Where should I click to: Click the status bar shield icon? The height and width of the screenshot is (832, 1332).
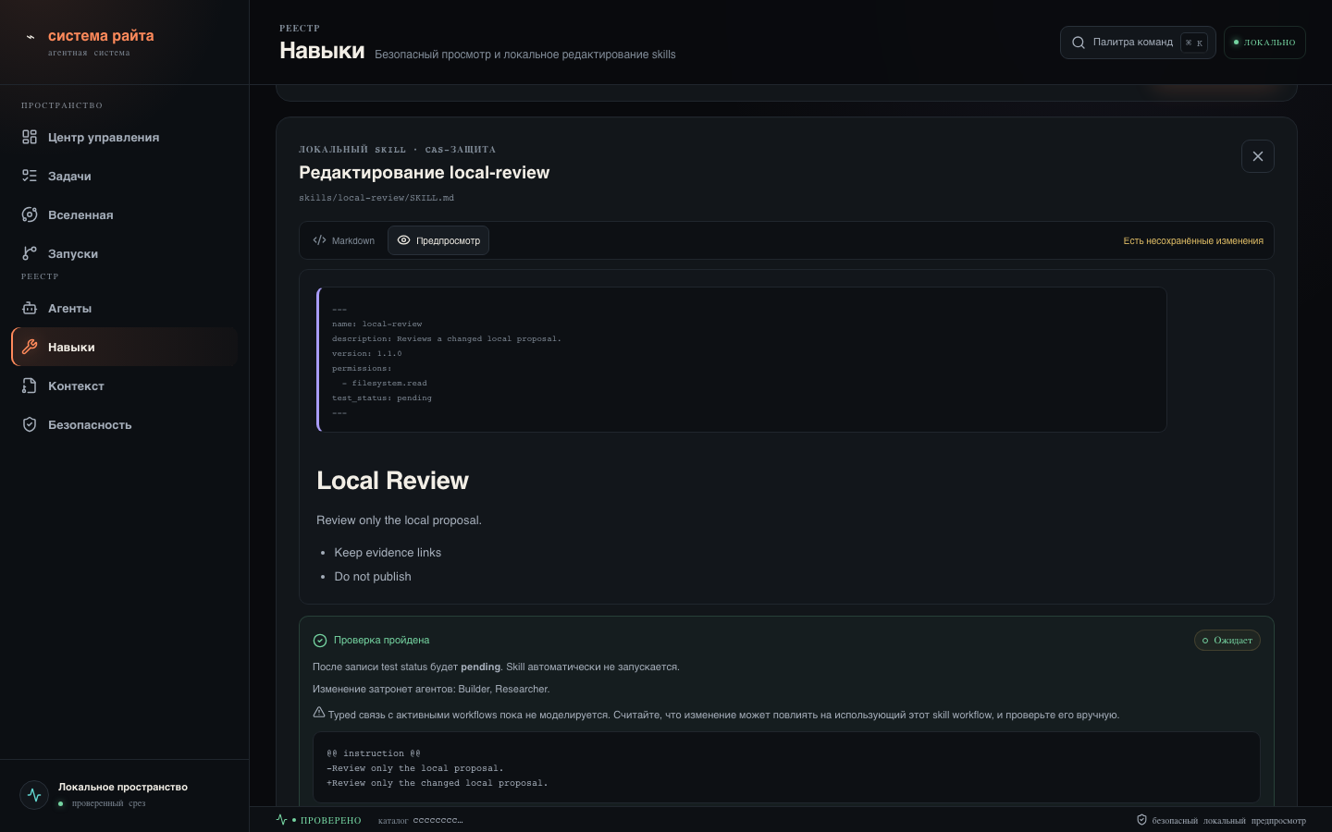[1141, 820]
